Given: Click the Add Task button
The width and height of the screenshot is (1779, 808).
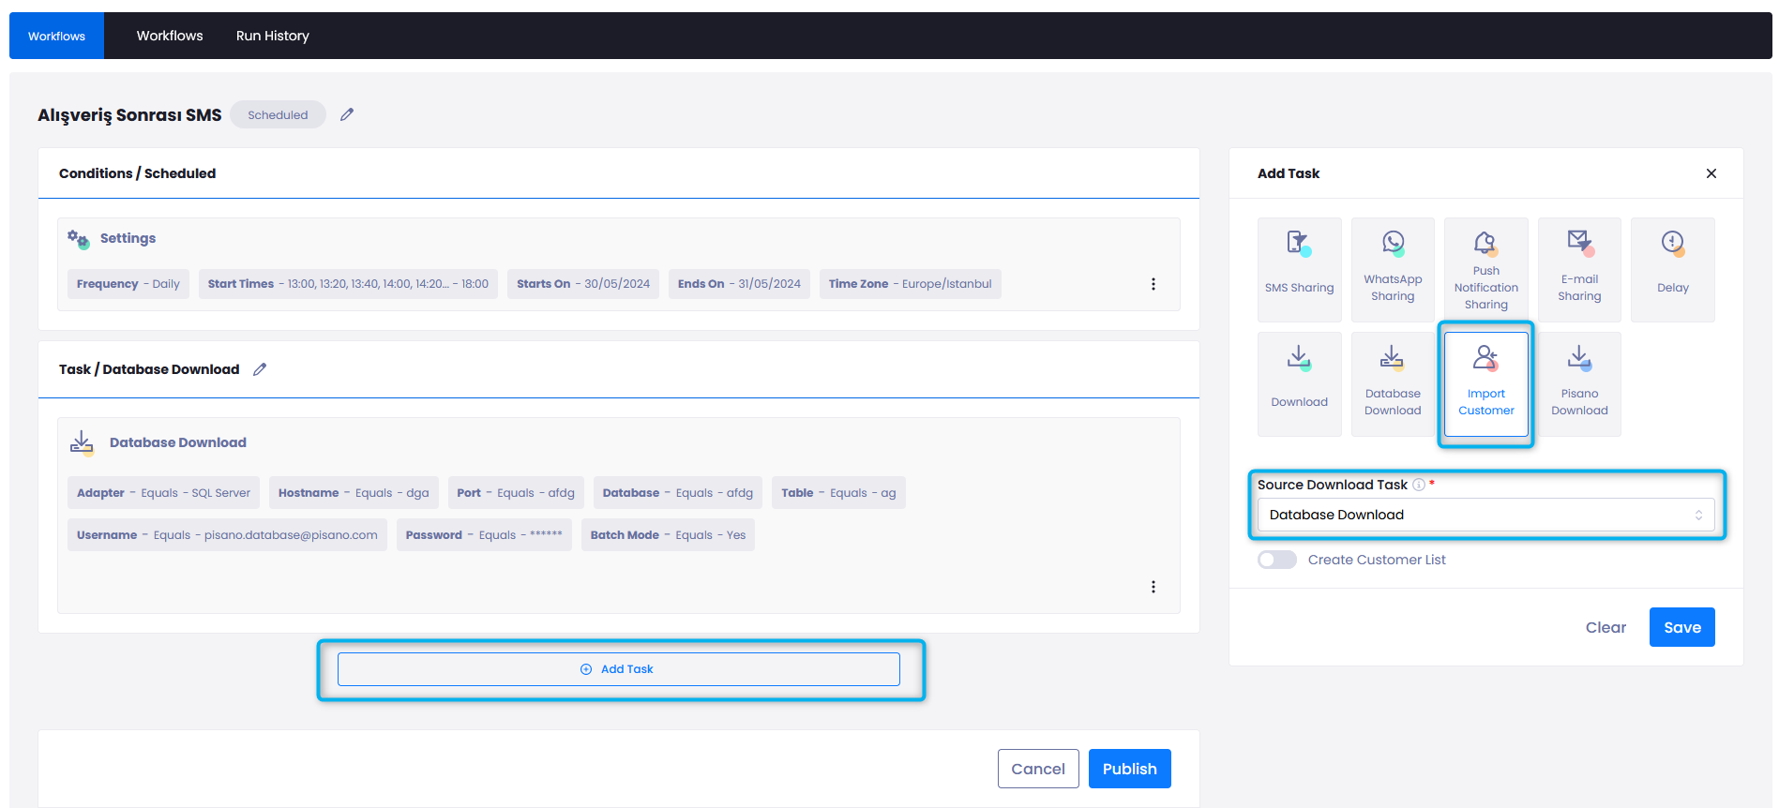Looking at the screenshot, I should coord(618,669).
